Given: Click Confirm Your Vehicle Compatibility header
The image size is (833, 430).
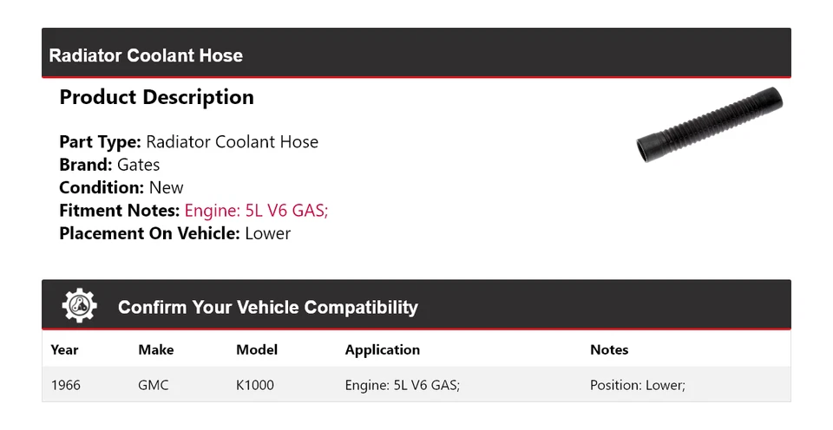Looking at the screenshot, I should pyautogui.click(x=267, y=307).
